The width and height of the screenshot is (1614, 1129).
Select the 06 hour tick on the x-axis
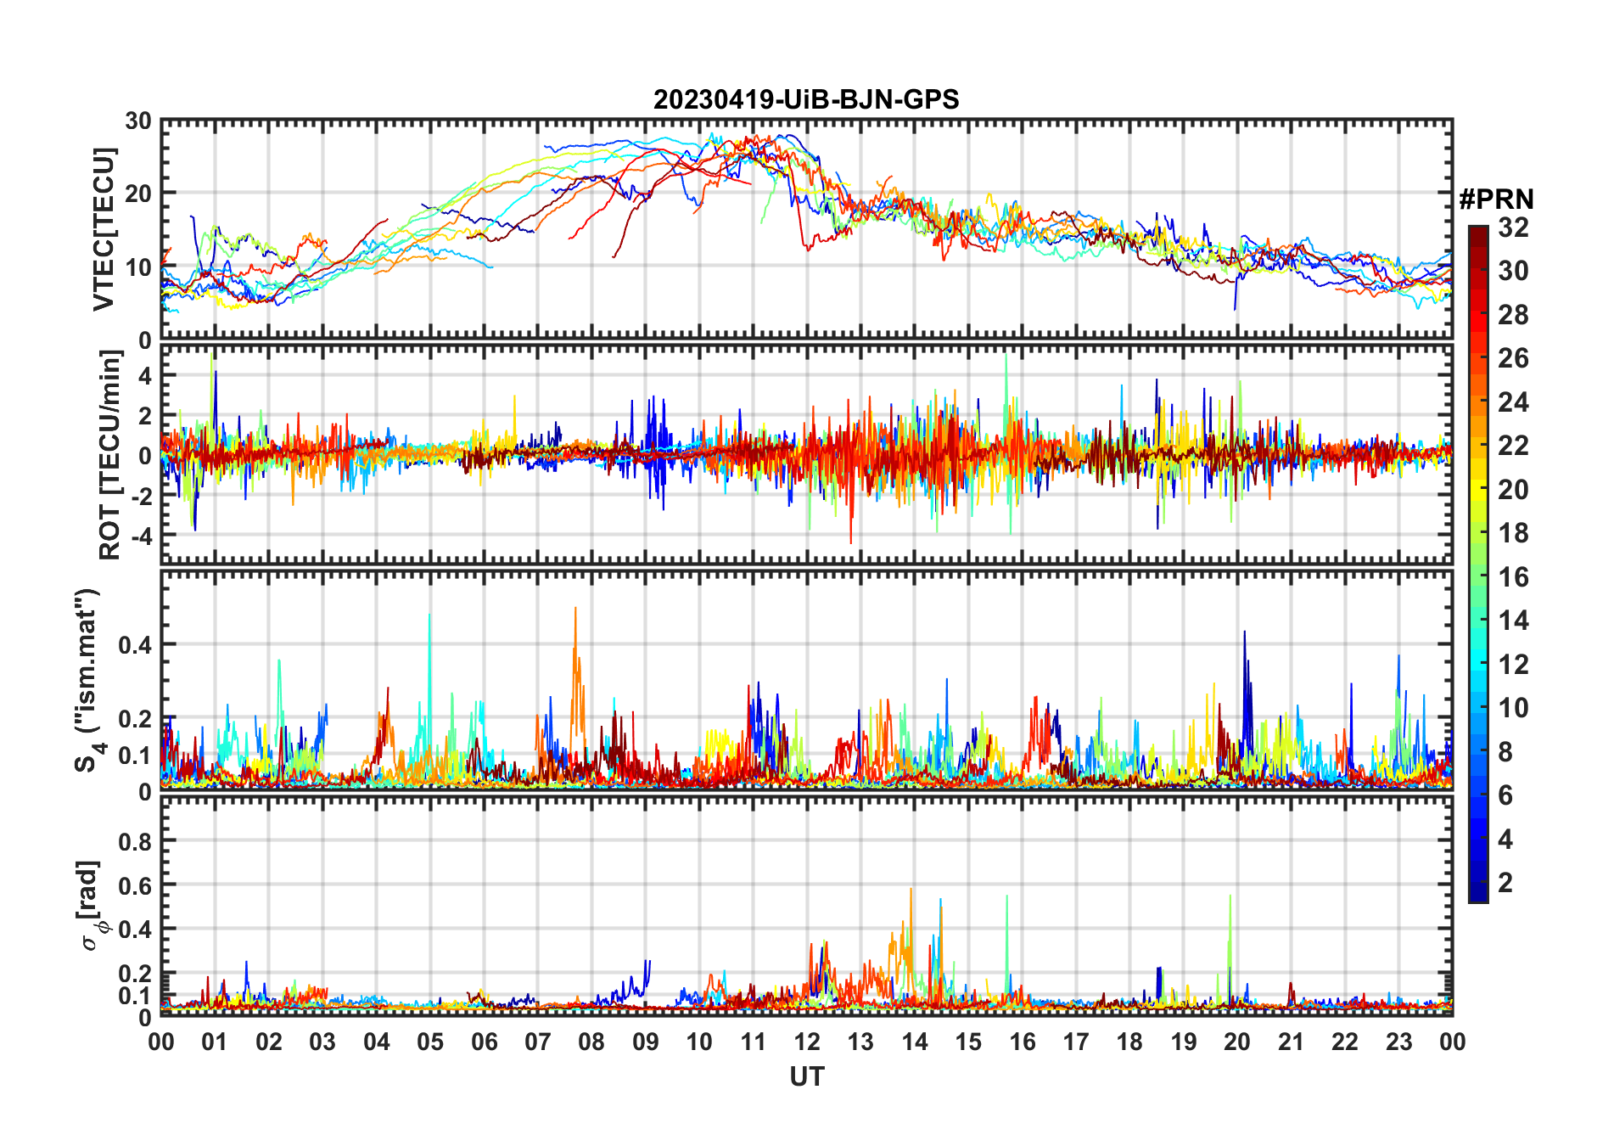pos(484,1042)
